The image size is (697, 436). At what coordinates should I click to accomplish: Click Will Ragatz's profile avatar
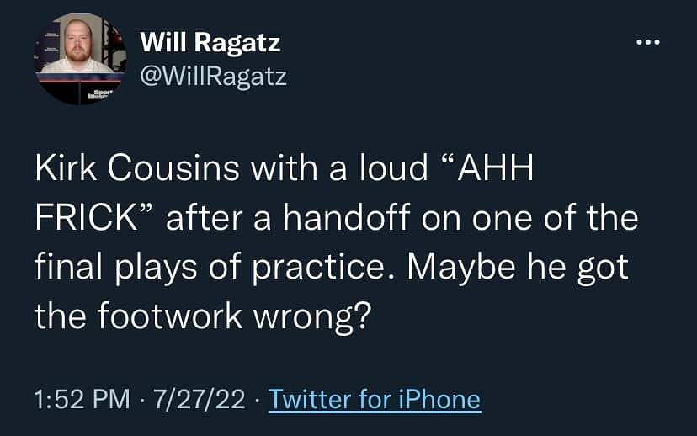tap(80, 59)
